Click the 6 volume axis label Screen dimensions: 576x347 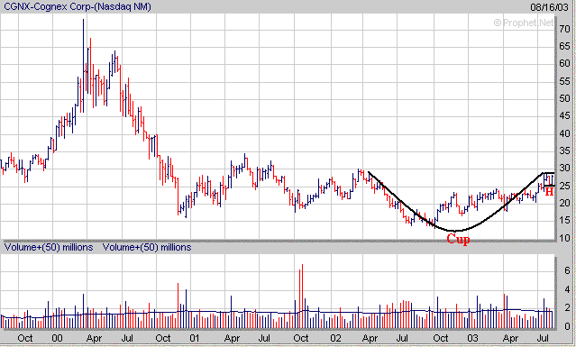(x=567, y=270)
